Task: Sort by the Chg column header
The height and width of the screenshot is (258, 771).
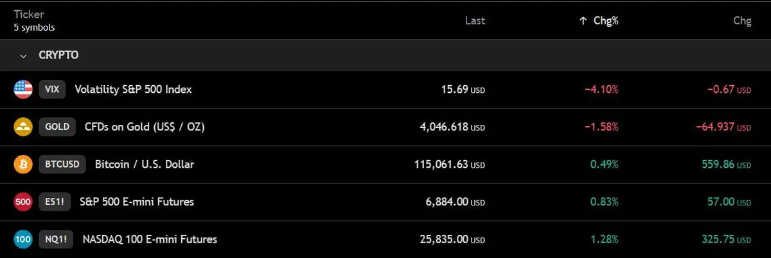Action: pyautogui.click(x=742, y=20)
